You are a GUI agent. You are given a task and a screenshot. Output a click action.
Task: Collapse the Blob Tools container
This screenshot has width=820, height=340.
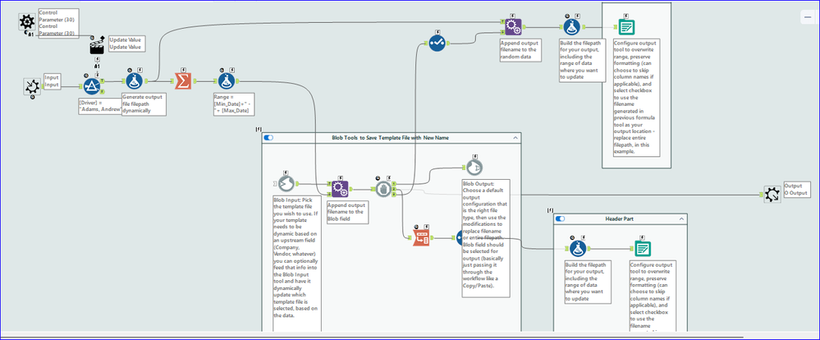pos(515,138)
